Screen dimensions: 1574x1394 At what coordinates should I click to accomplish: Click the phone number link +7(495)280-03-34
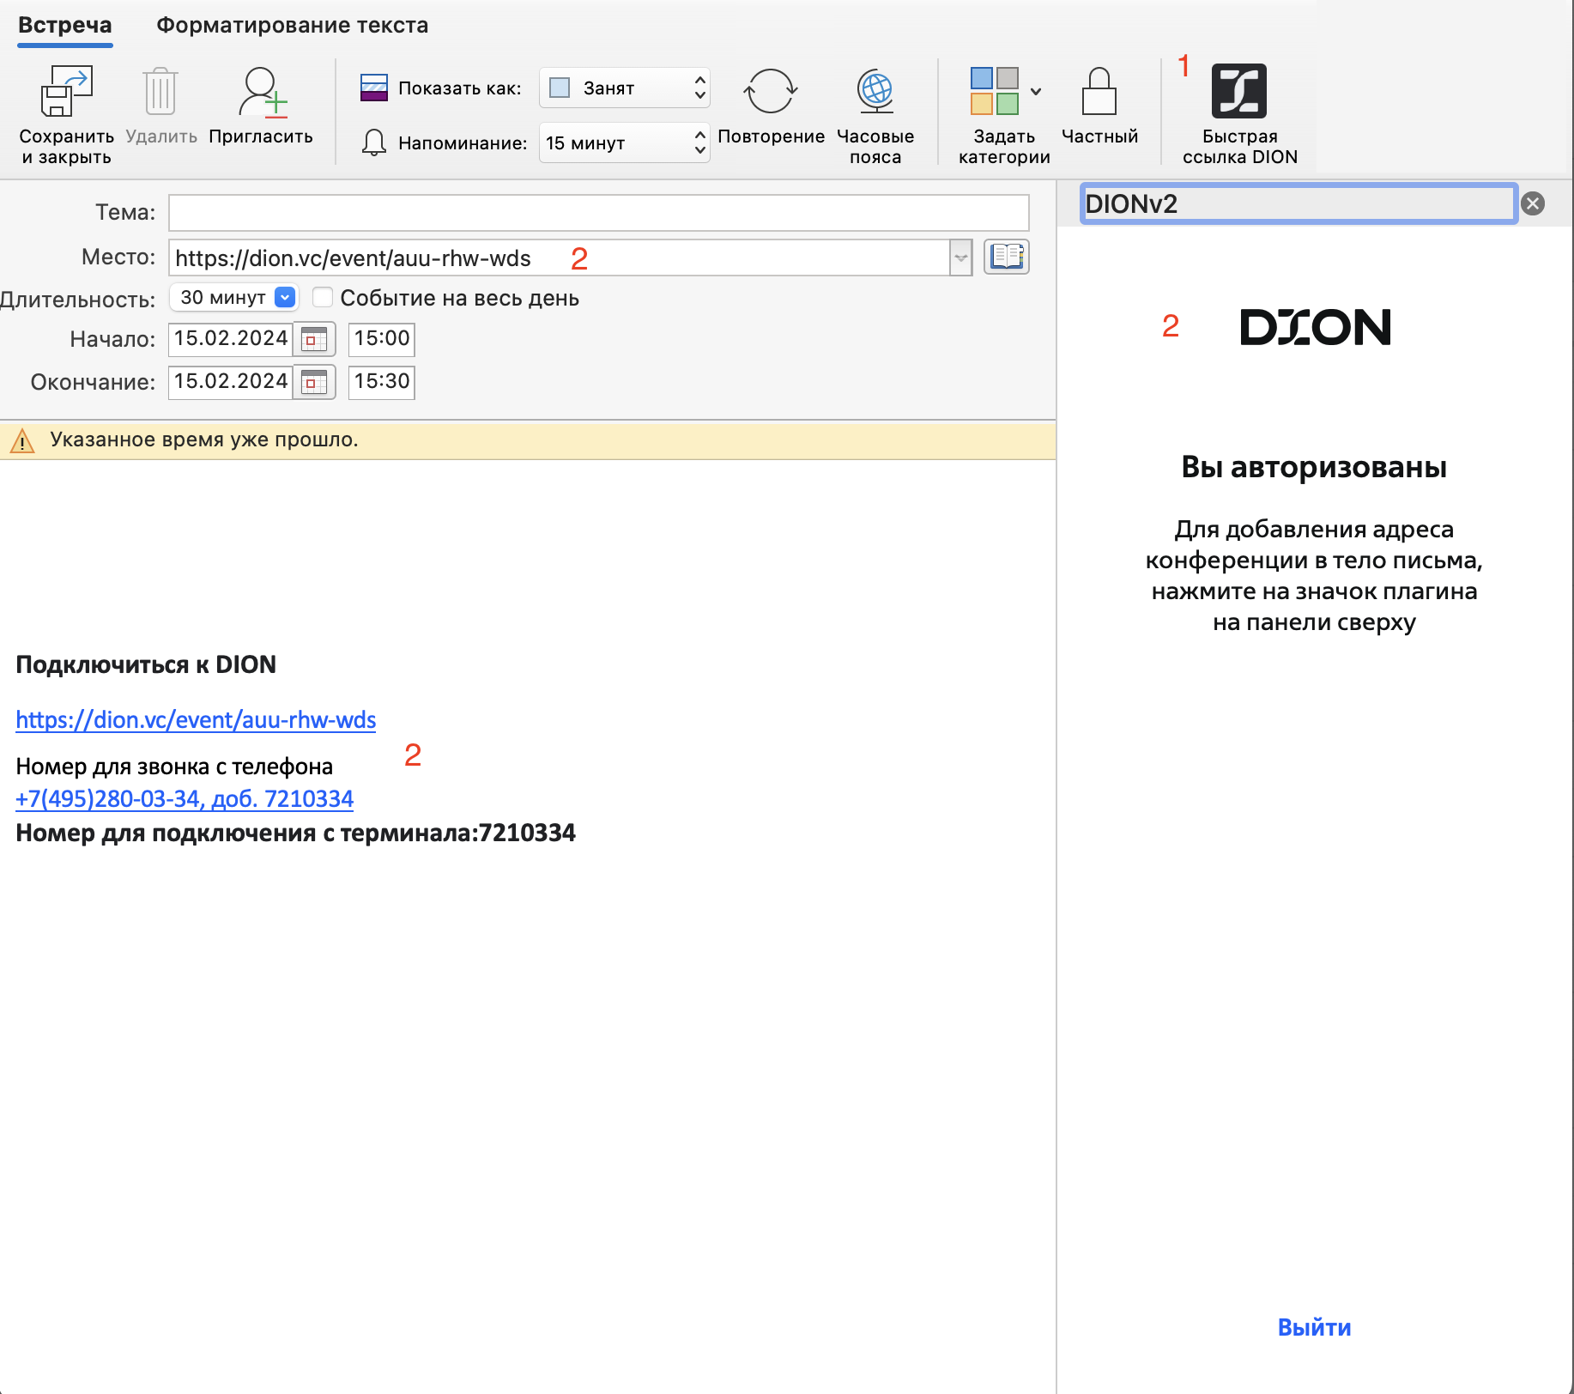point(185,798)
